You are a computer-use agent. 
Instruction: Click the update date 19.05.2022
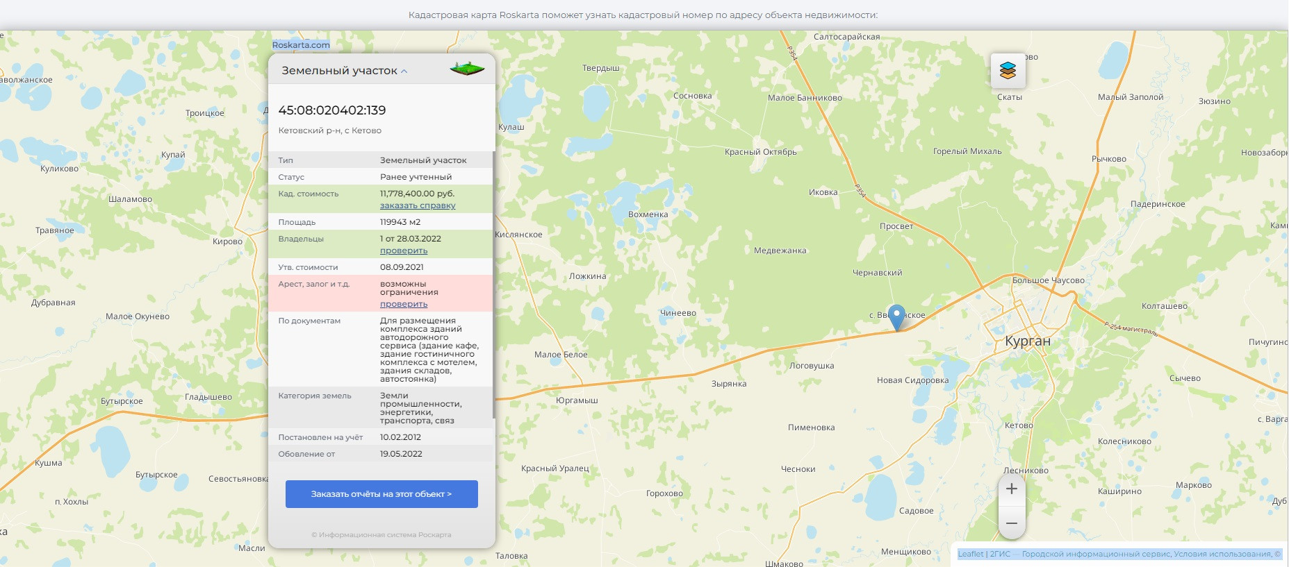[x=401, y=454]
